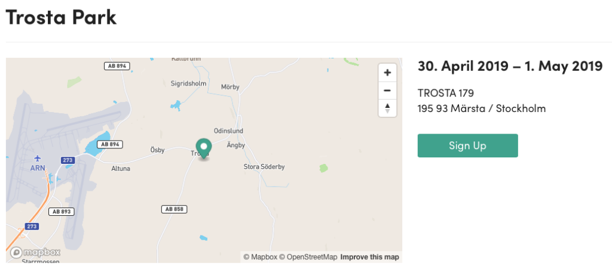
Task: Click the green location pin marker
Action: [x=204, y=148]
